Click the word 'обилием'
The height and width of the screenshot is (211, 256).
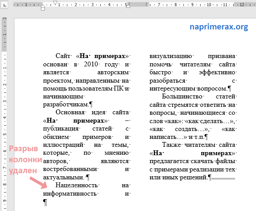[x=56, y=137]
